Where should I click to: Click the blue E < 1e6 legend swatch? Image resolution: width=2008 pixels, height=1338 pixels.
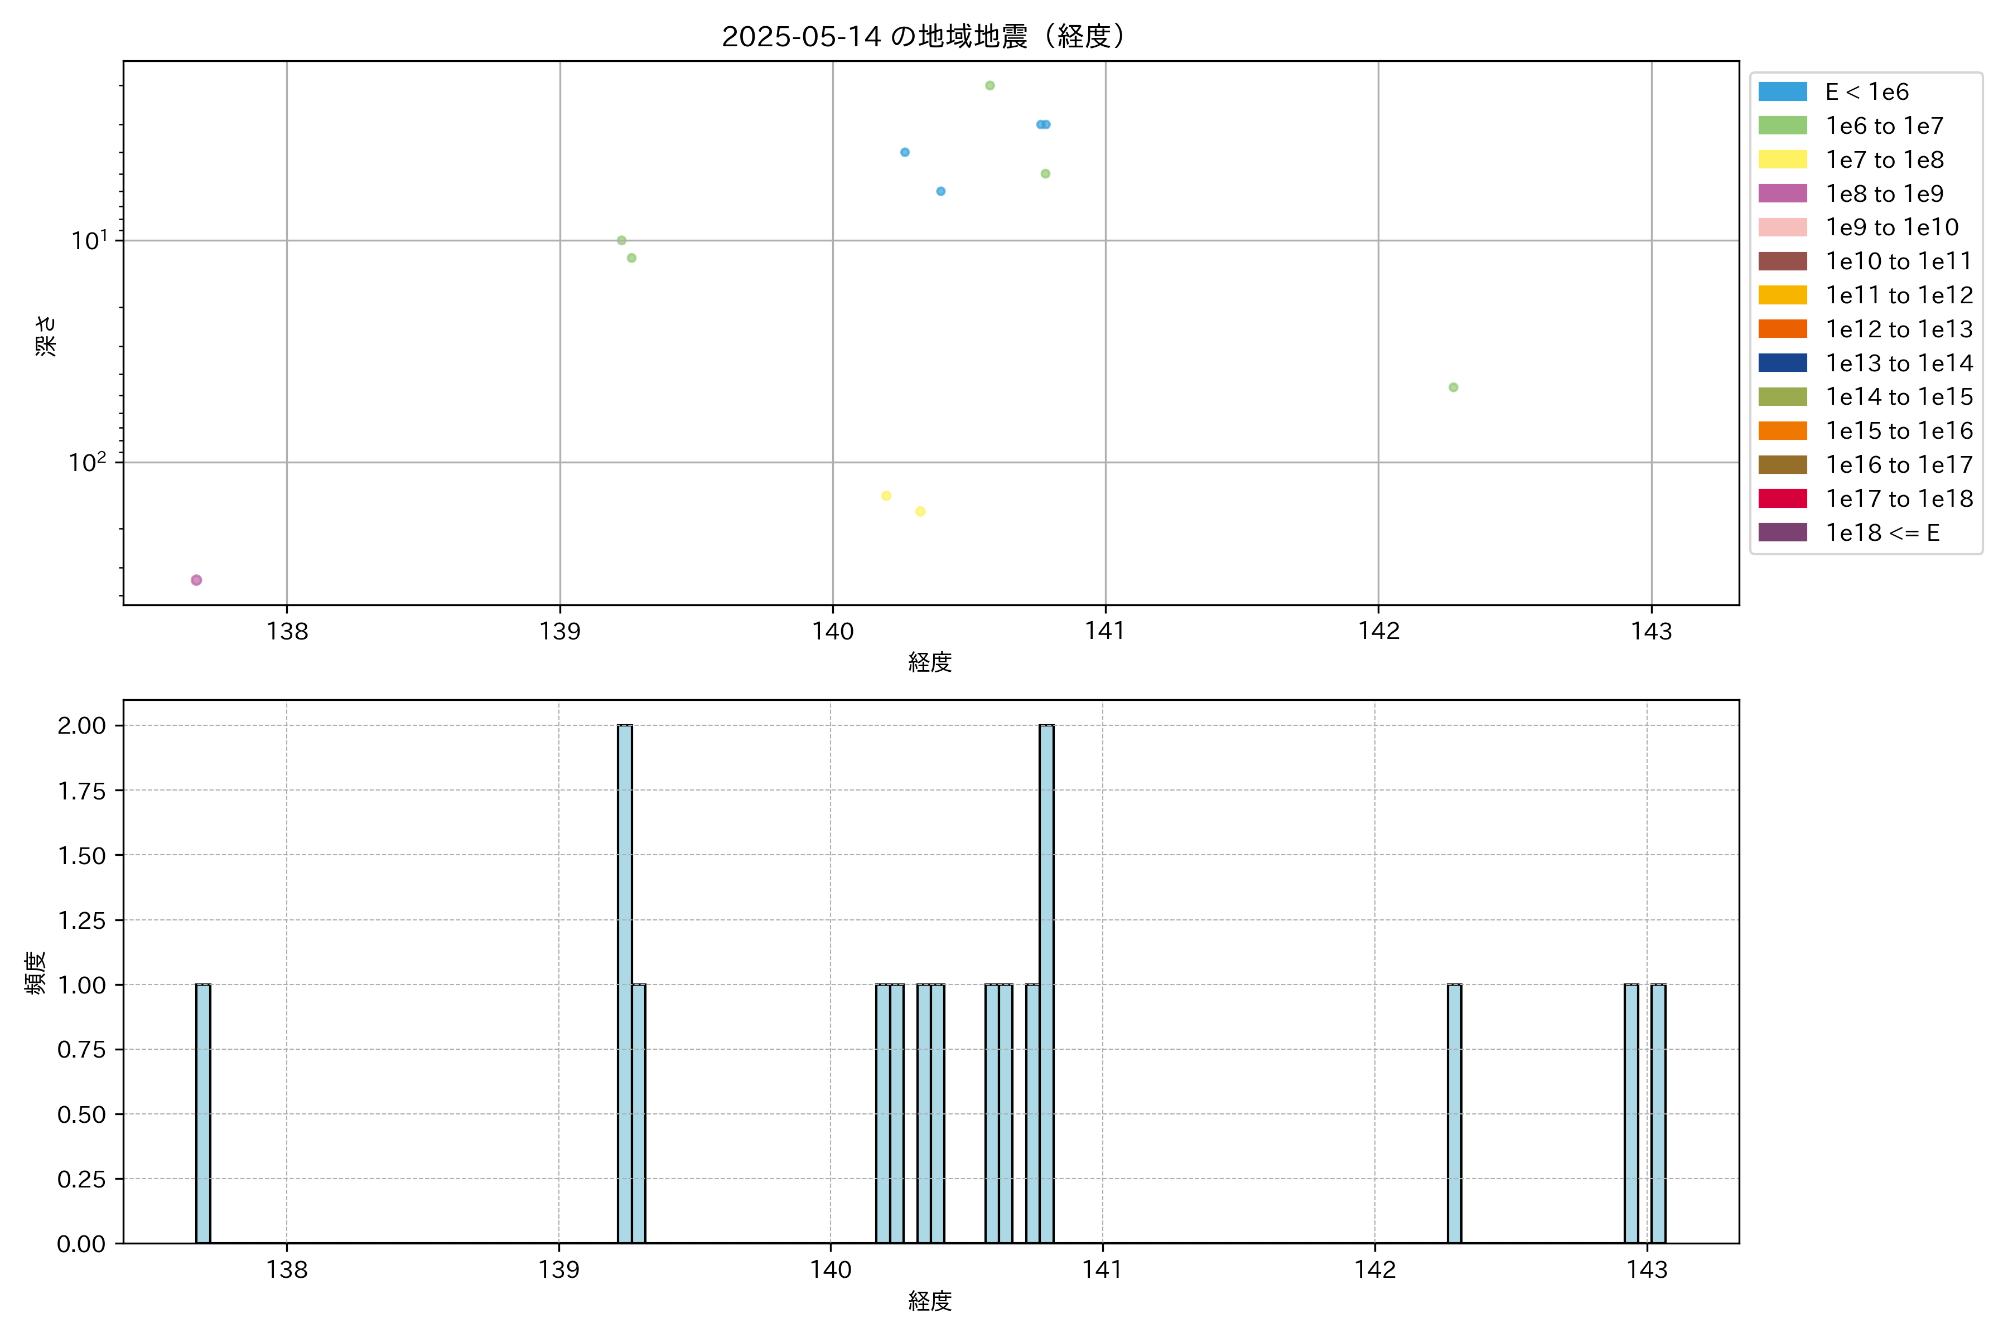point(1783,92)
